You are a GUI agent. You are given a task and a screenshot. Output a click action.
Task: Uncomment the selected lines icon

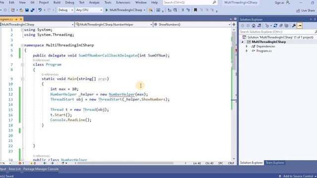coord(188,10)
